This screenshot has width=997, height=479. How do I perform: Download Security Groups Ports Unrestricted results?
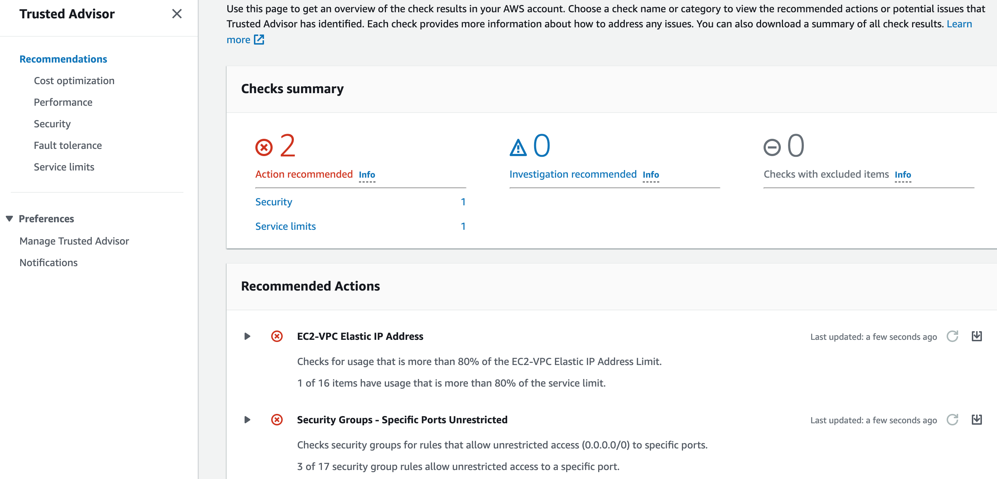(976, 420)
